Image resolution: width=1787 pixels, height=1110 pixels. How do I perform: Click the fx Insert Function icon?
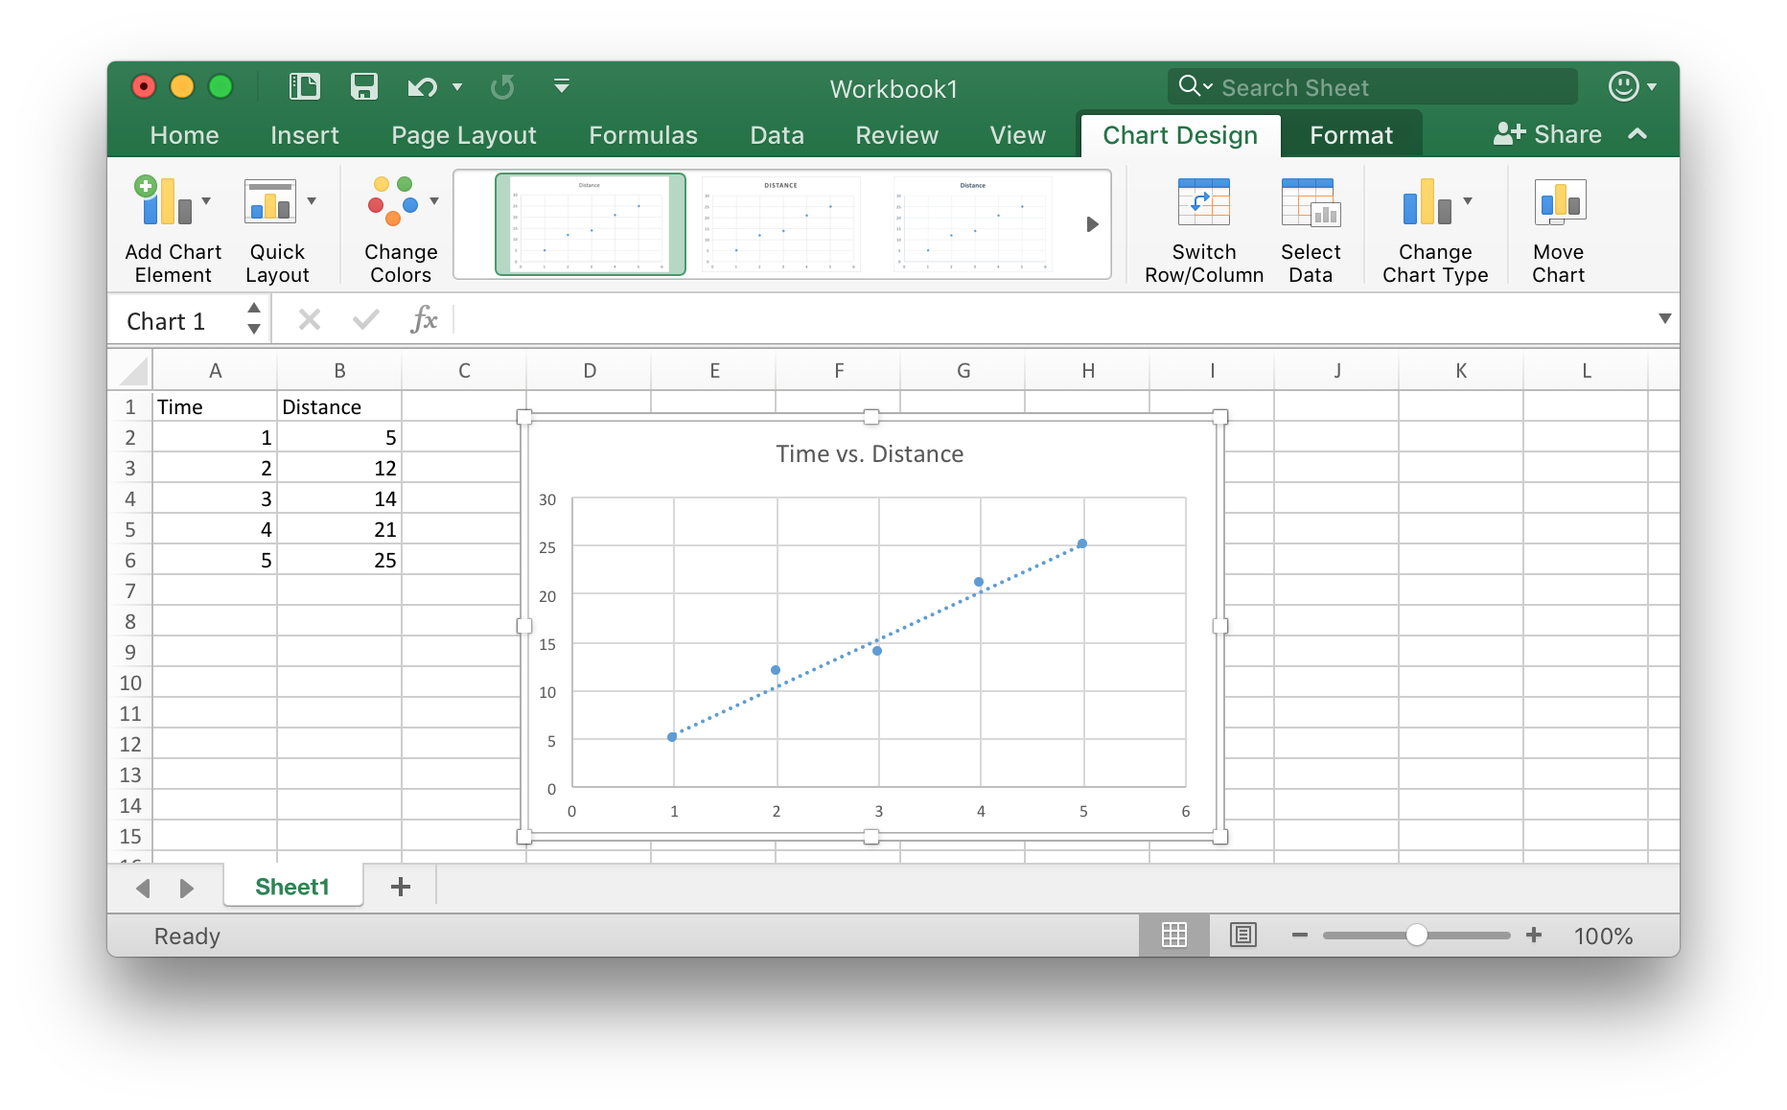pyautogui.click(x=424, y=319)
